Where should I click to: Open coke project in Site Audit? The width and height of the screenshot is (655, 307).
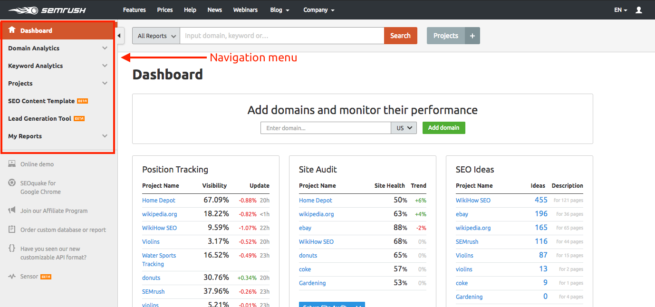pos(305,269)
